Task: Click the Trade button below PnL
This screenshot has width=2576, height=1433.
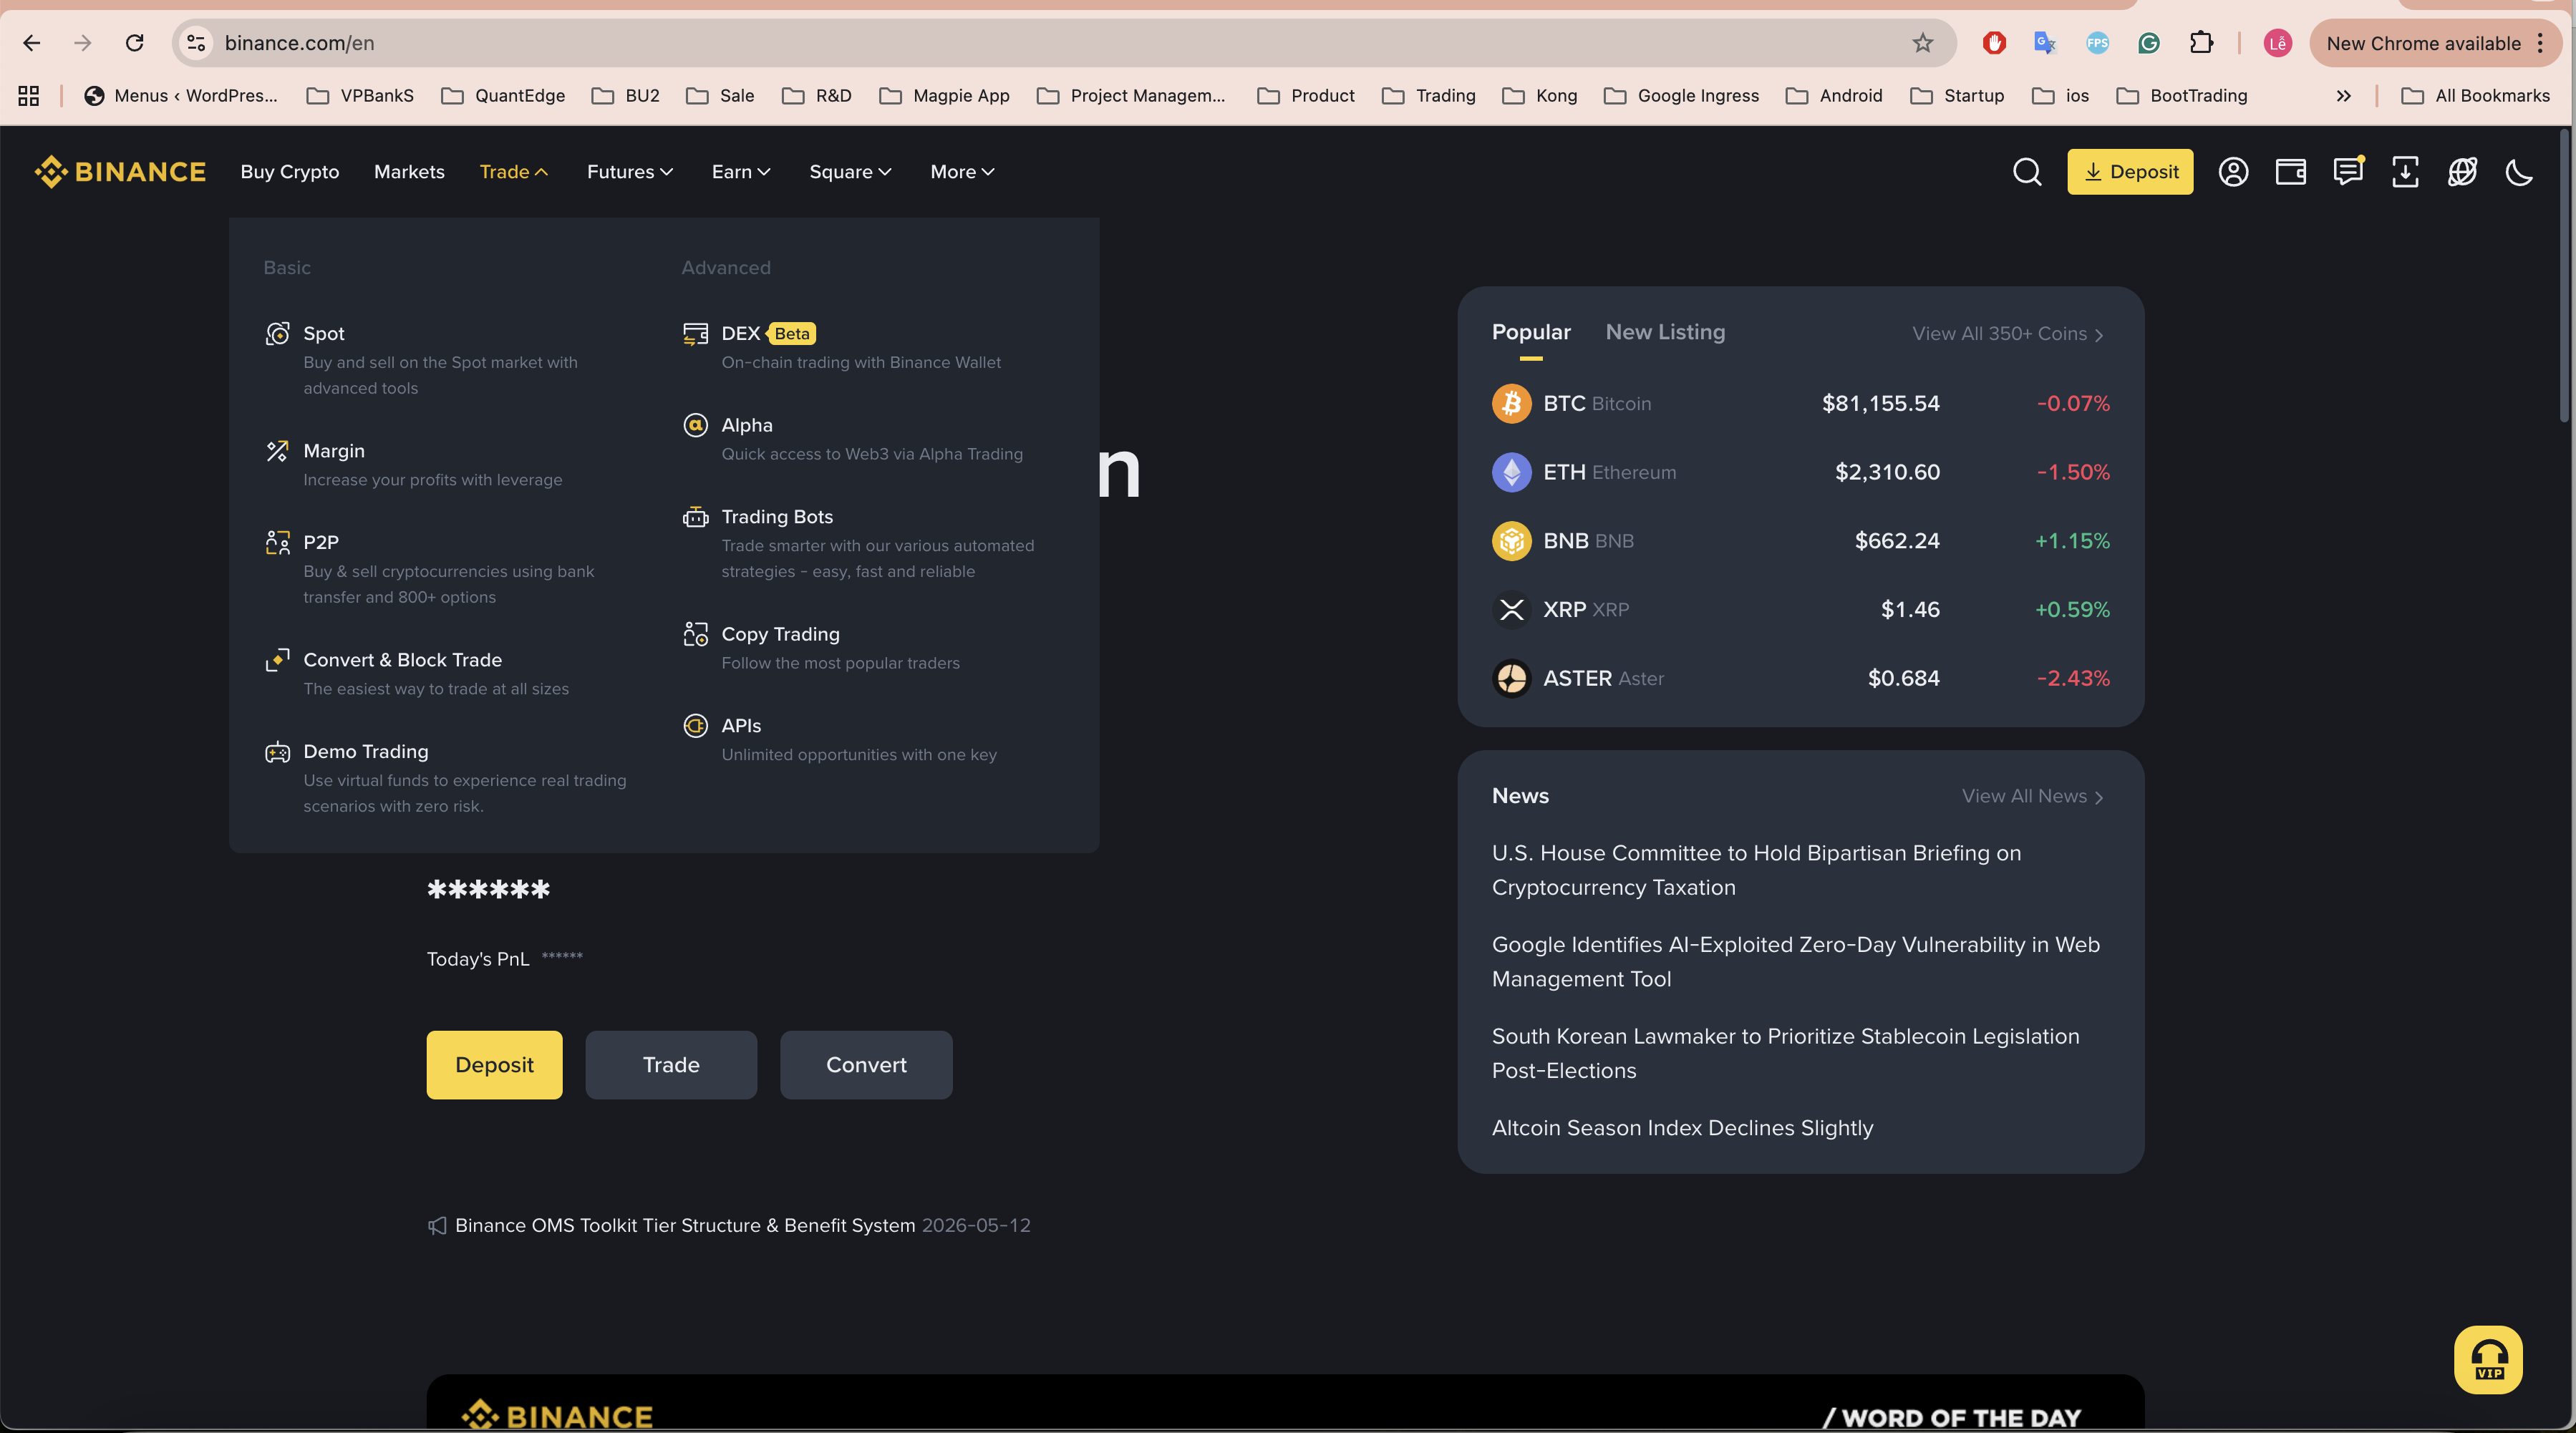Action: [x=671, y=1065]
